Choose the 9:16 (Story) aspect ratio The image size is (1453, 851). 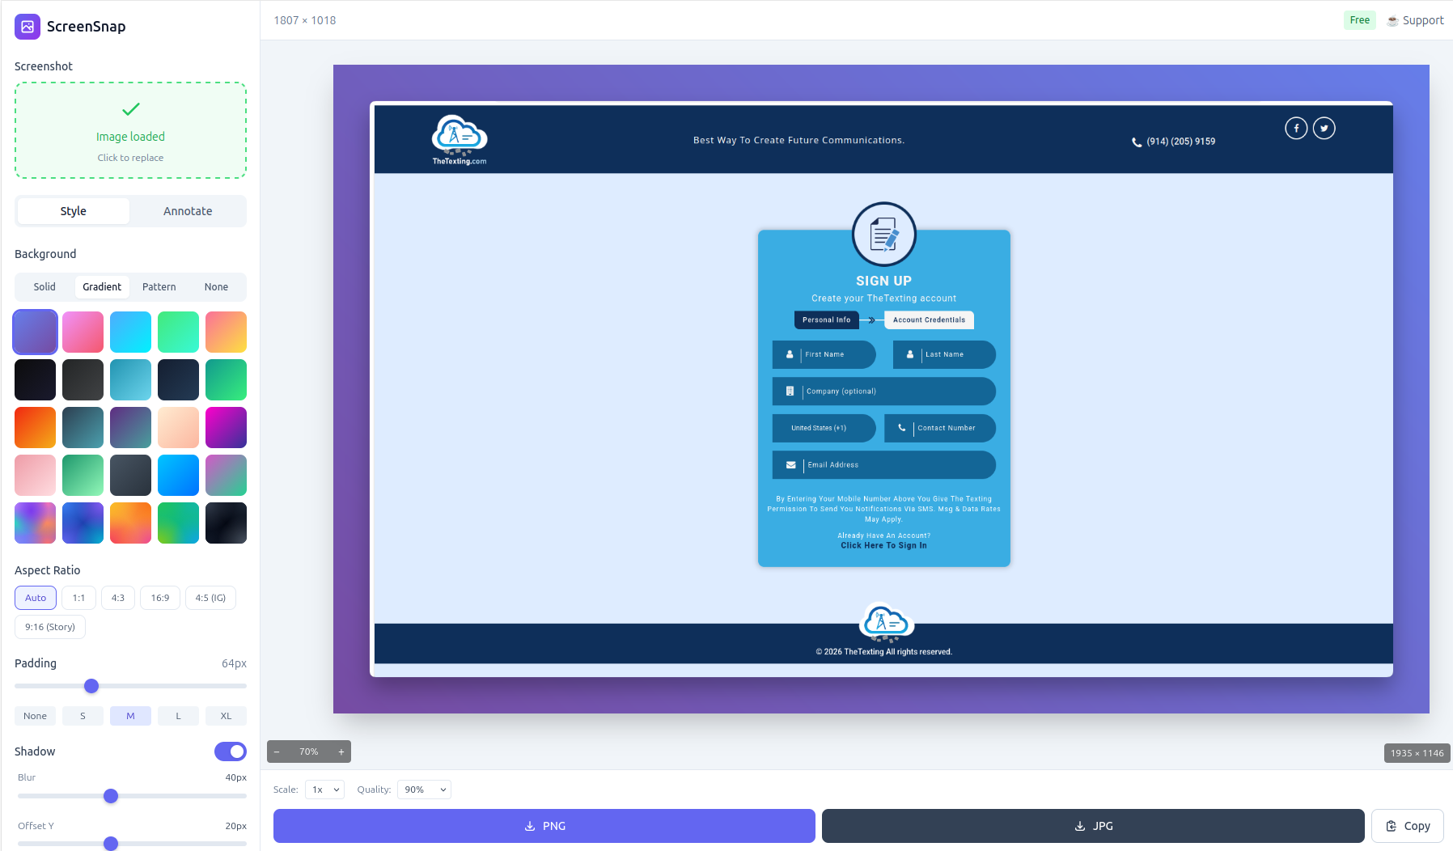click(x=49, y=626)
